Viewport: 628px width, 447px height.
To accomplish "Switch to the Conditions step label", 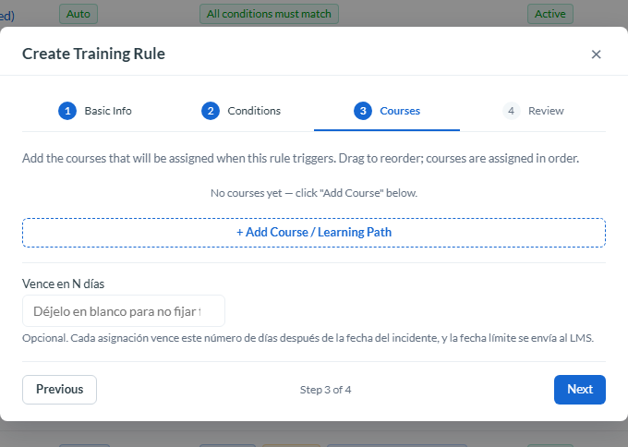I will [254, 111].
